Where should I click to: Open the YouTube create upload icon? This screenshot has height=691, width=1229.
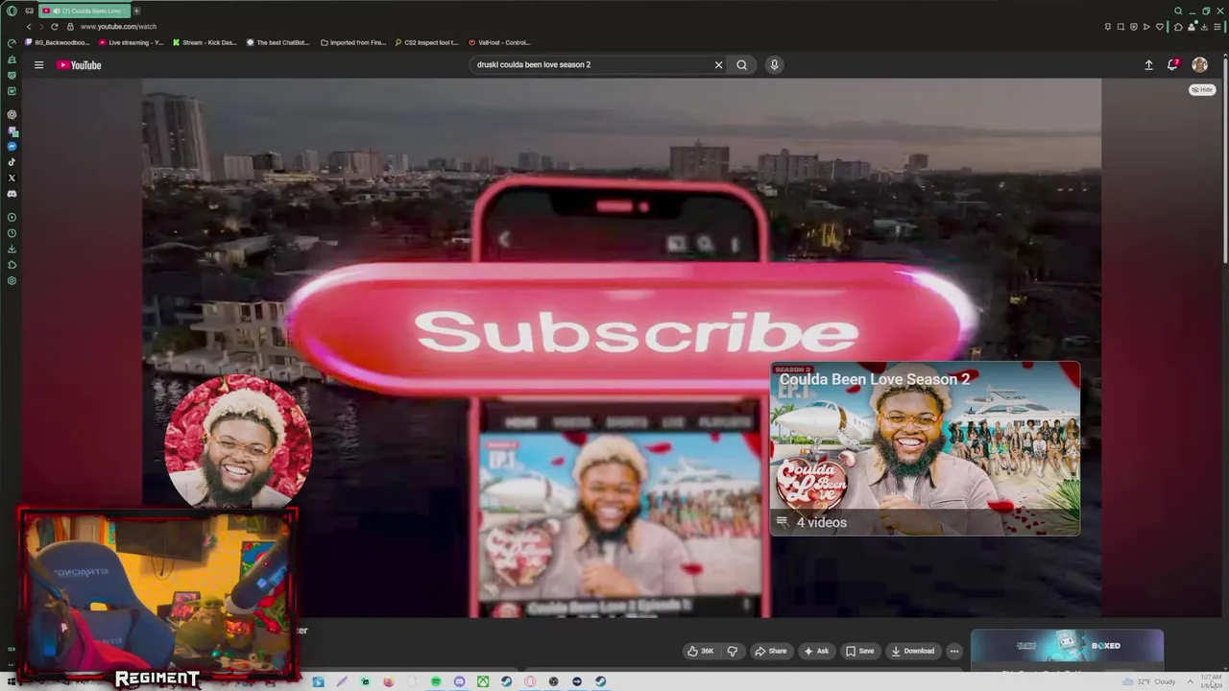tap(1148, 65)
